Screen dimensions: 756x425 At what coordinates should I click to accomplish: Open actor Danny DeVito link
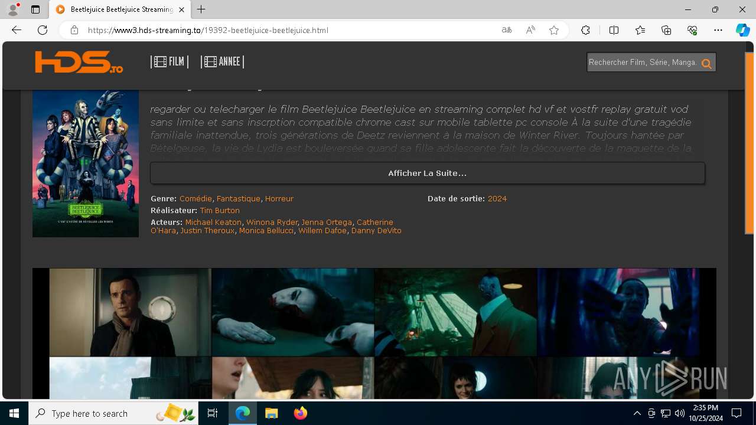pos(376,231)
